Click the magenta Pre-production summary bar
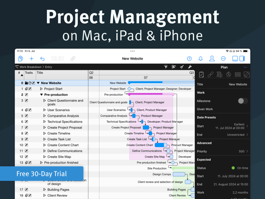This screenshot has height=199, width=265. 151,94
